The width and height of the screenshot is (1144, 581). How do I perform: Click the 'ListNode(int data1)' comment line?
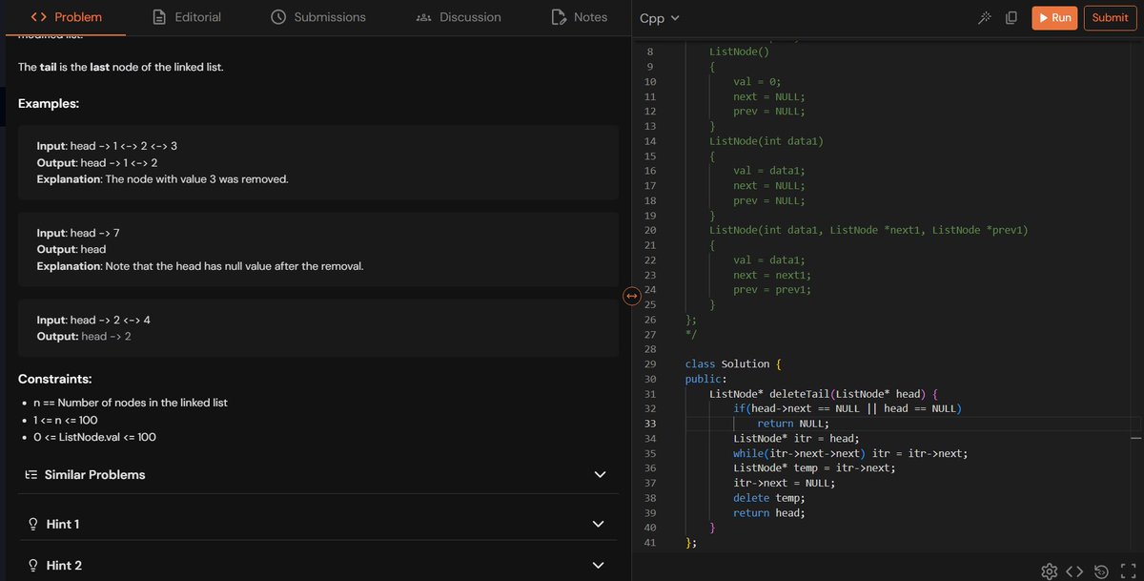(x=766, y=141)
